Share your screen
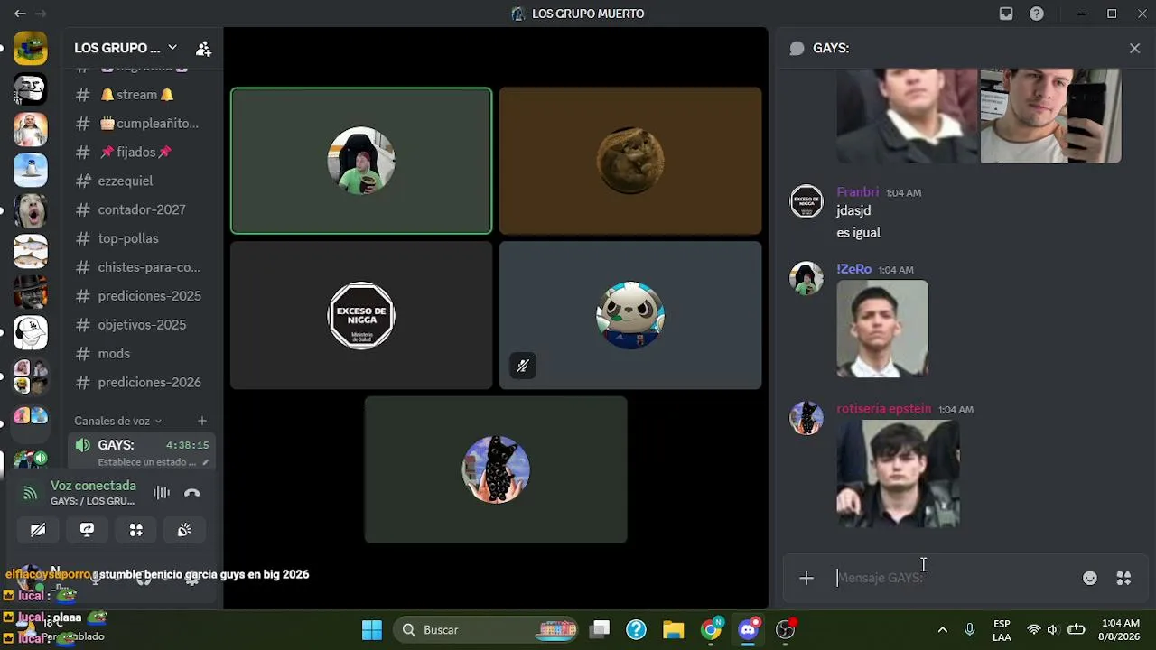 [87, 530]
